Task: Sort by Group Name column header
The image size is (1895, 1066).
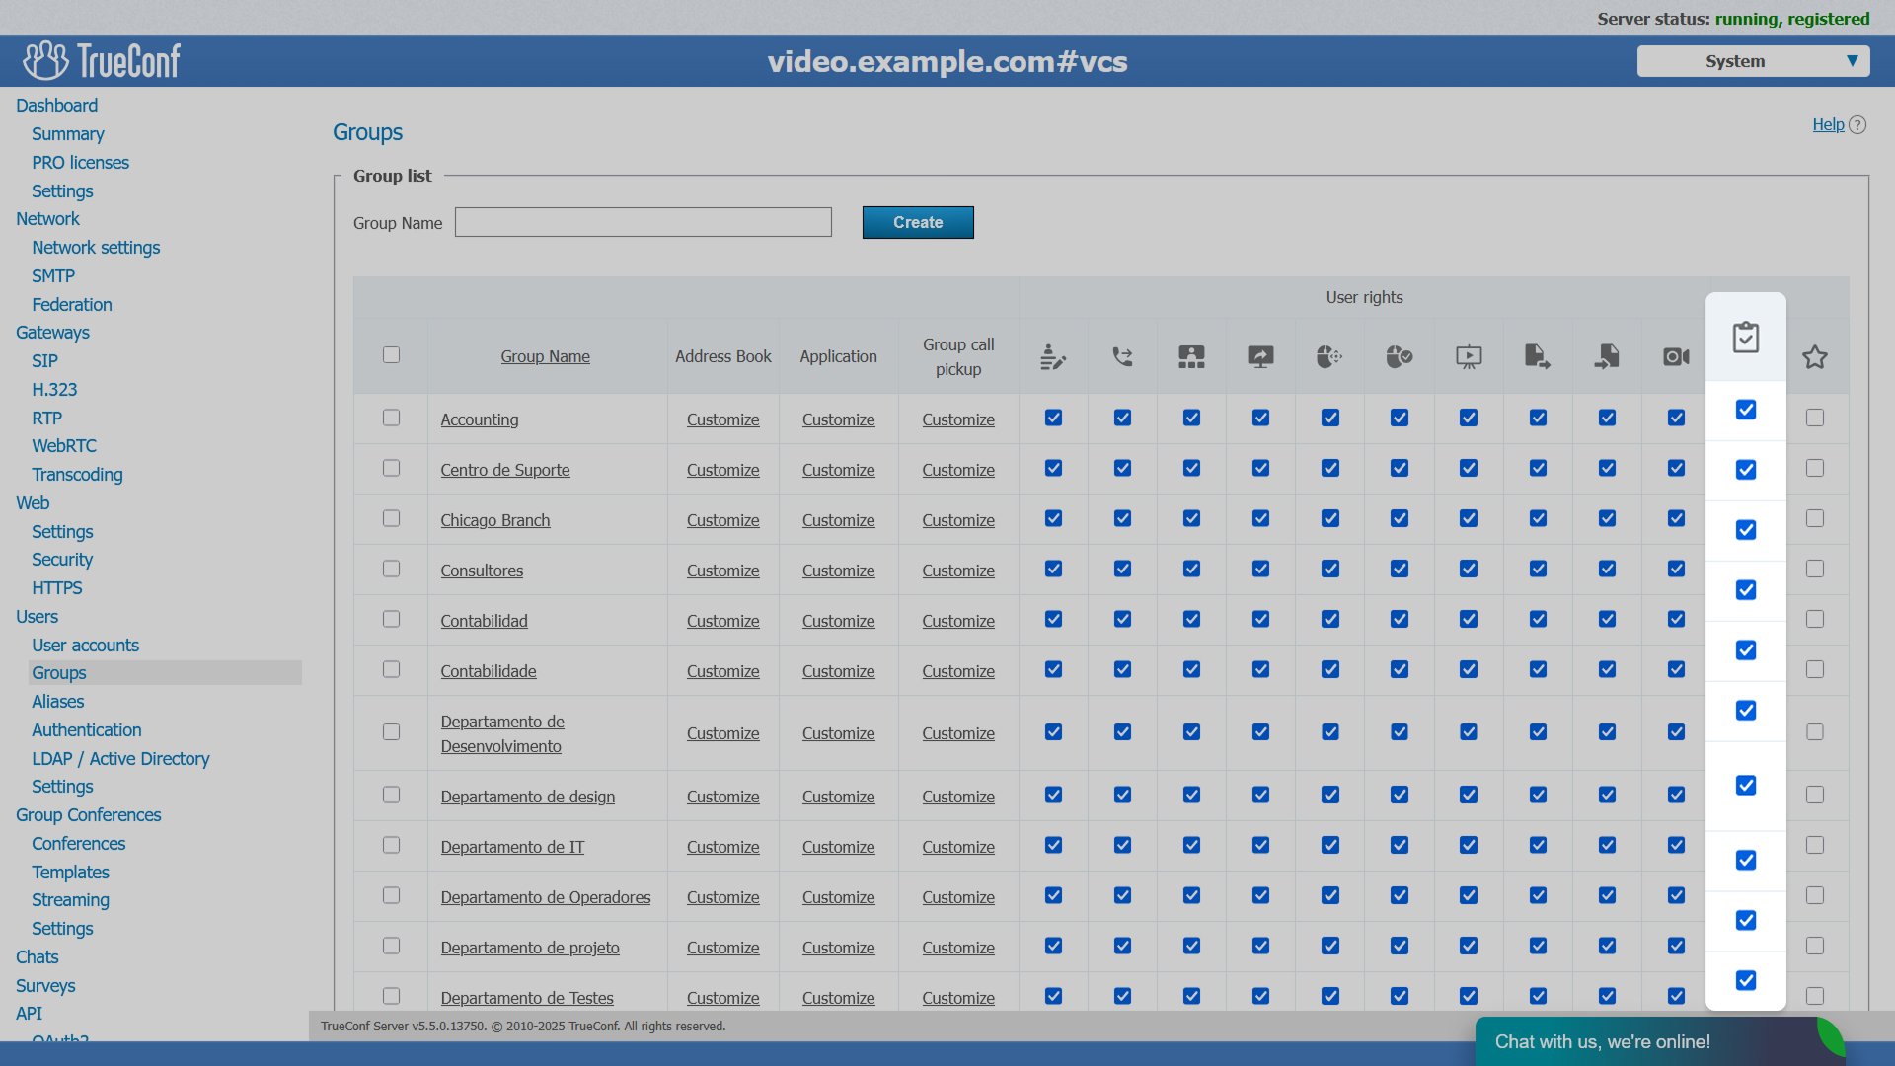Action: pos(545,356)
